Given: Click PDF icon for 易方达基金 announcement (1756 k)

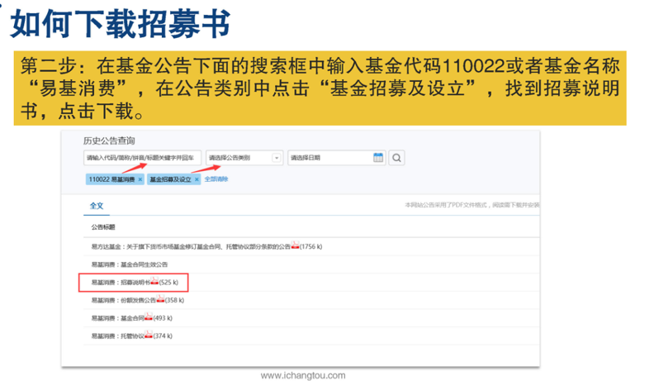Looking at the screenshot, I should 295,245.
